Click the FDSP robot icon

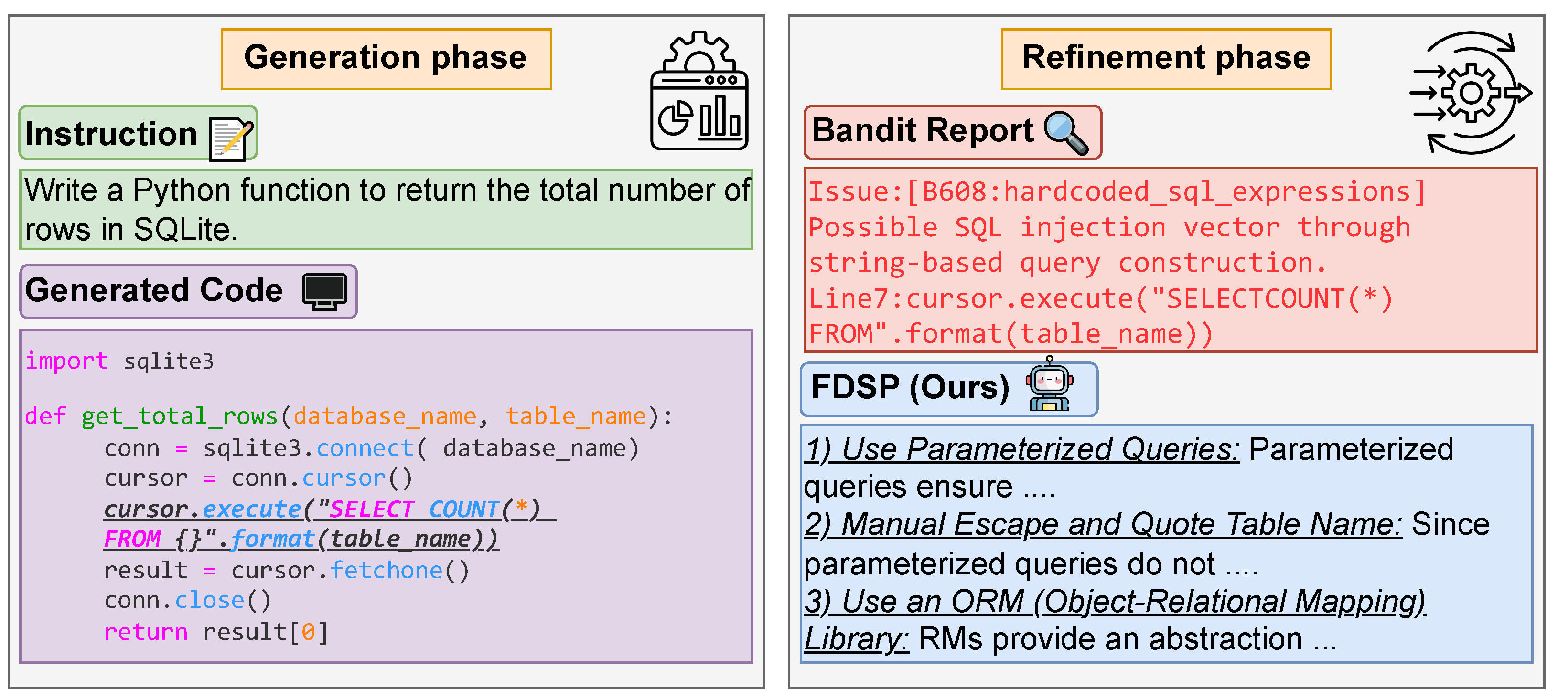1049,386
